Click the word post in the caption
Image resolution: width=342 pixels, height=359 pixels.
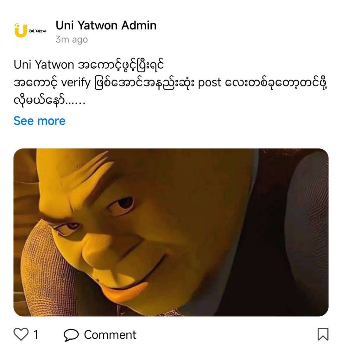[x=210, y=83]
